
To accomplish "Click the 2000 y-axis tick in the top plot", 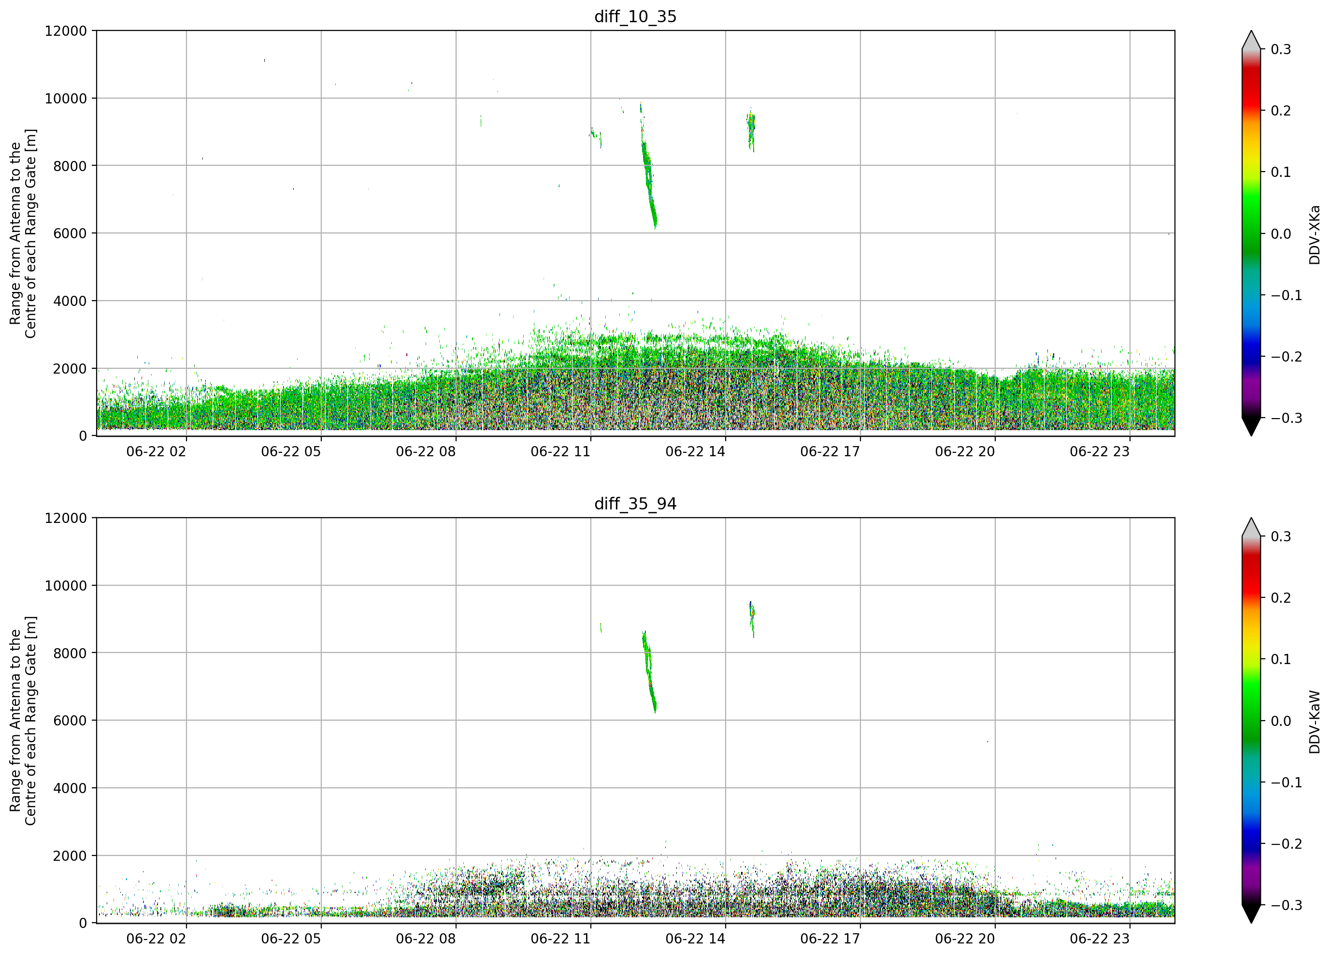I will [70, 369].
